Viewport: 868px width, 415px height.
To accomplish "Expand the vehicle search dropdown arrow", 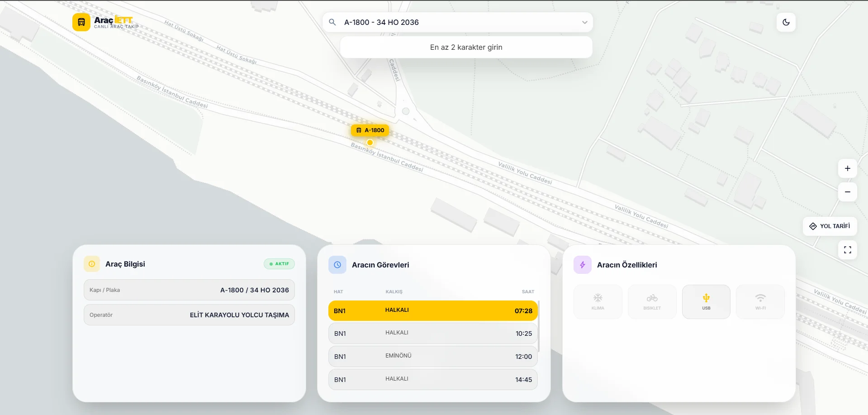I will coord(584,22).
